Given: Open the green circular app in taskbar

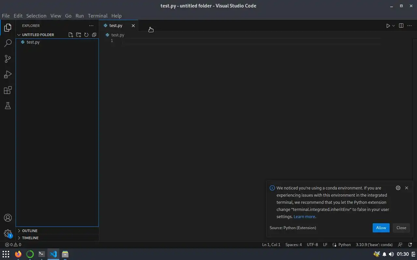Looking at the screenshot, I should click(x=30, y=254).
